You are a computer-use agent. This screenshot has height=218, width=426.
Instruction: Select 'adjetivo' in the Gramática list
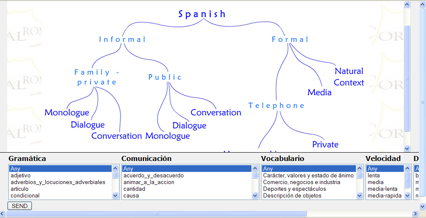pyautogui.click(x=21, y=175)
